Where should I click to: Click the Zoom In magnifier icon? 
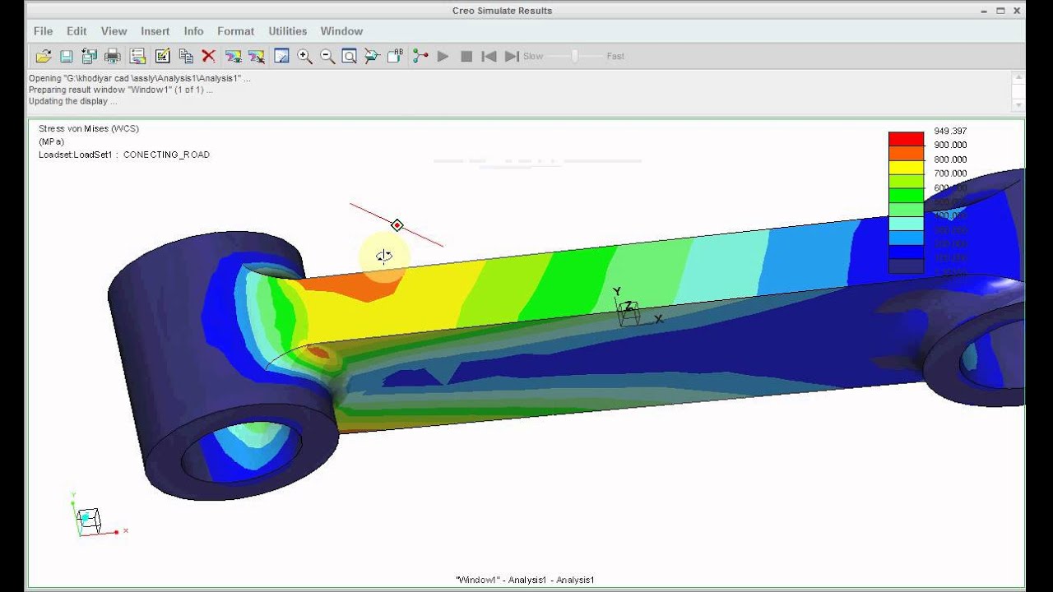pyautogui.click(x=305, y=56)
